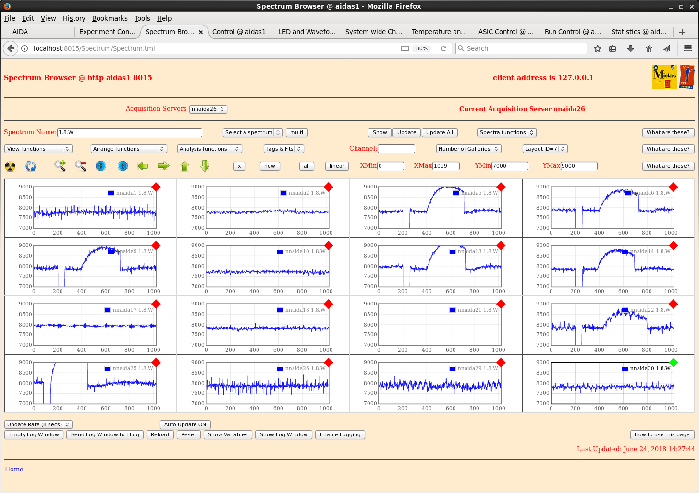Click the blue double down-arrow icon

click(101, 166)
